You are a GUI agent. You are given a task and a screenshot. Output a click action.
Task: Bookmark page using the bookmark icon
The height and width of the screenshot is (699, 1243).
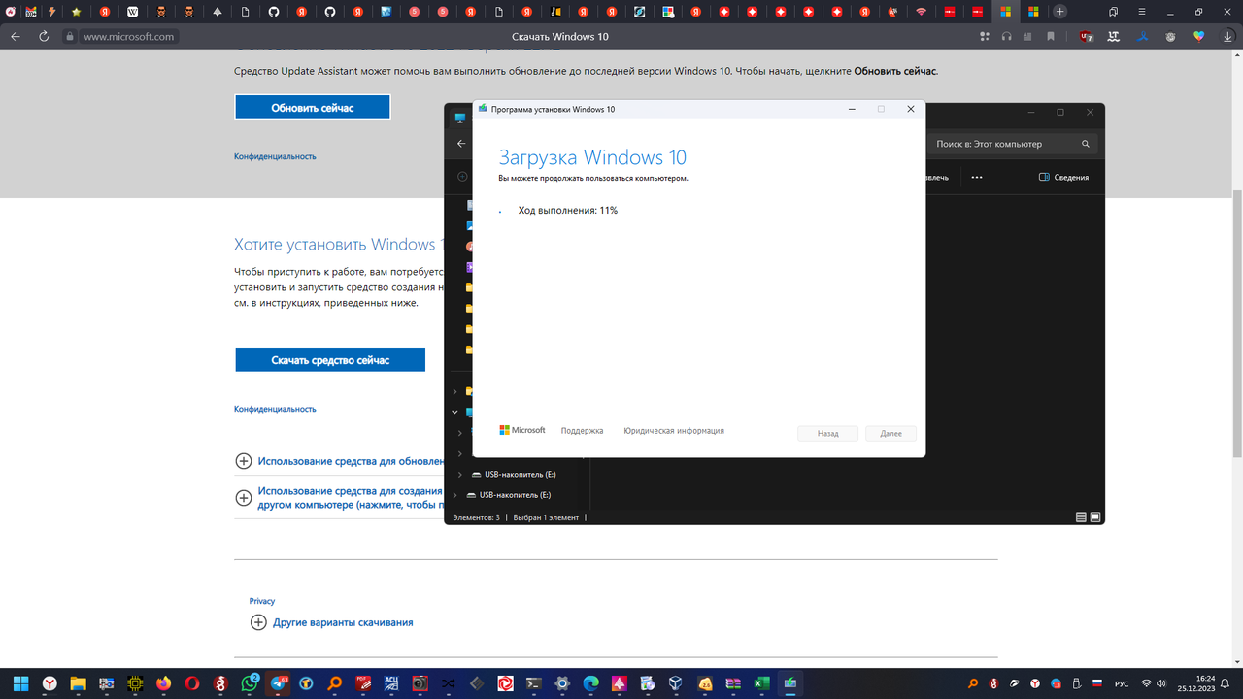click(x=1051, y=36)
